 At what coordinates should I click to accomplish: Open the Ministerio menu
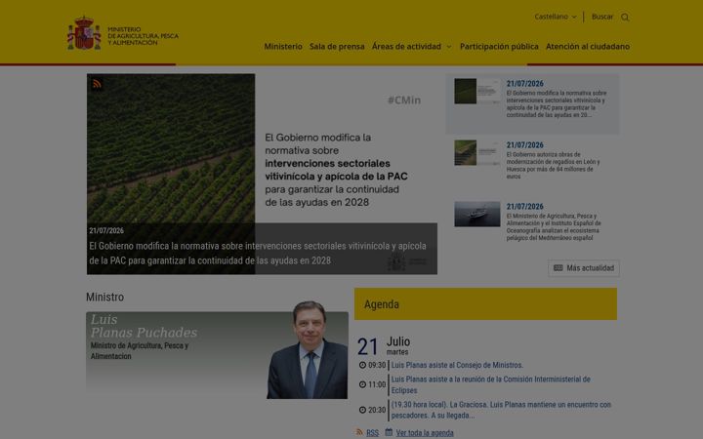click(283, 46)
